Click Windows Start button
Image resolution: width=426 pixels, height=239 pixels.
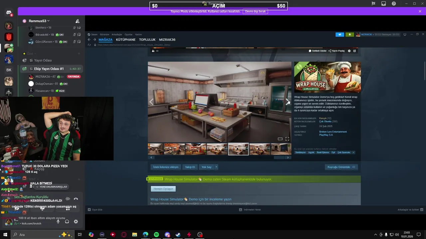5,235
